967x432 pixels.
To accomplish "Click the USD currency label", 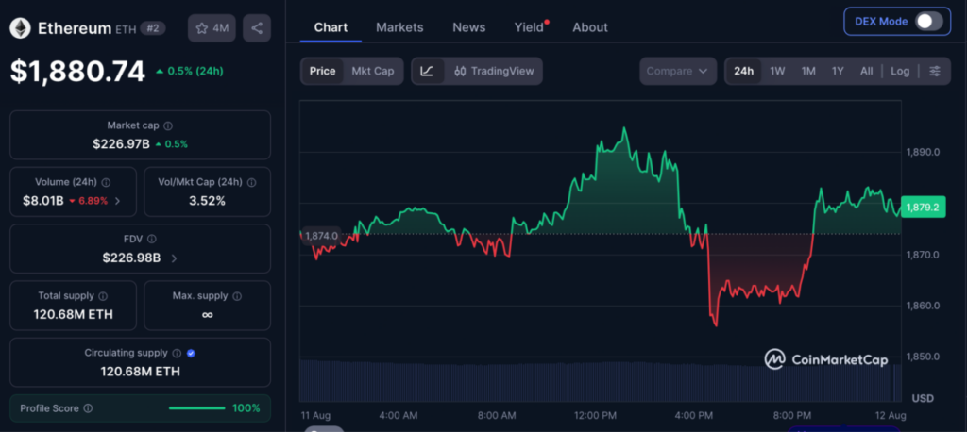I will [923, 398].
